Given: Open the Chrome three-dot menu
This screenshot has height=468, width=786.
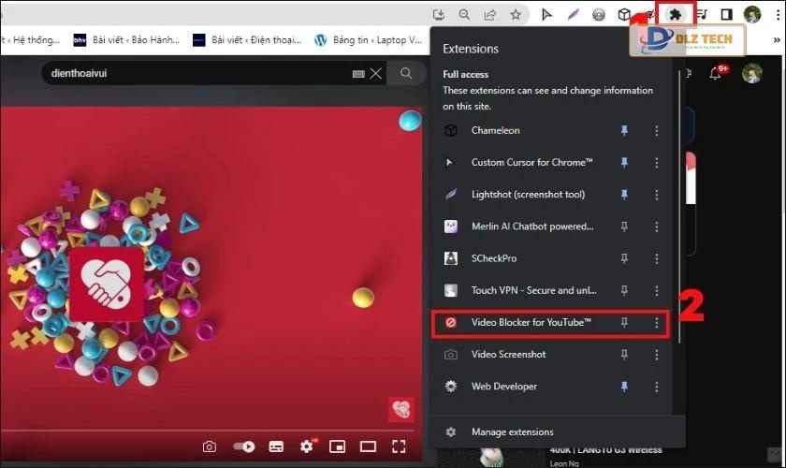Looking at the screenshot, I should point(778,15).
